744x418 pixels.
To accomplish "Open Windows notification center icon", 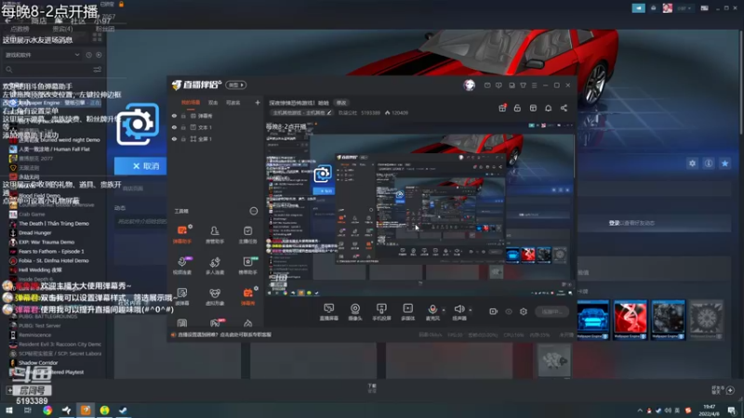I will [731, 411].
